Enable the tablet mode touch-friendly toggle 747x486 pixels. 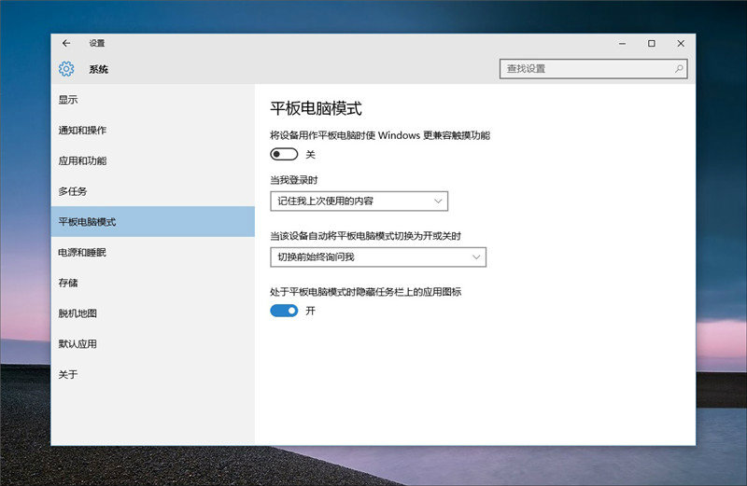pos(284,154)
